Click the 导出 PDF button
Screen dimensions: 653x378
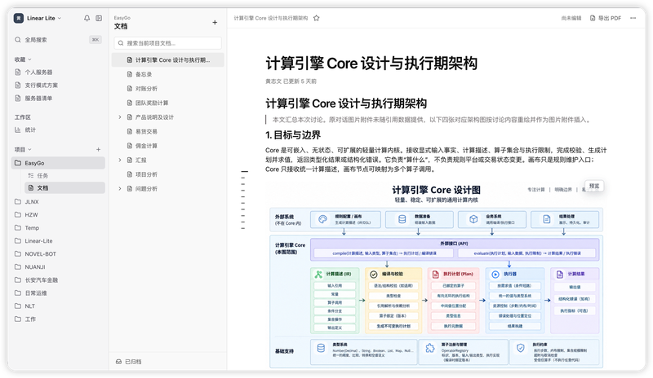pos(606,18)
